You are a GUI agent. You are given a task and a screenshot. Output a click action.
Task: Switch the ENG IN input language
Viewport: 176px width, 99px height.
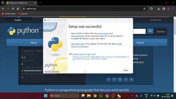pos(146,96)
